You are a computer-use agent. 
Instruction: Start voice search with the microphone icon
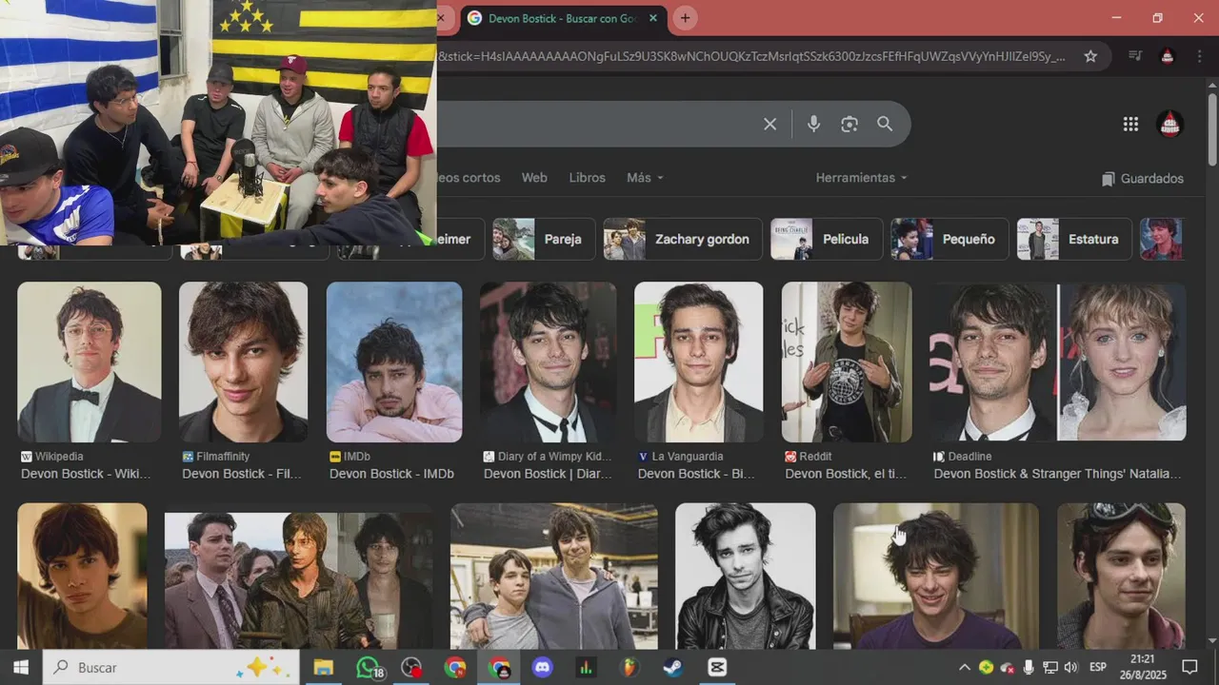813,124
